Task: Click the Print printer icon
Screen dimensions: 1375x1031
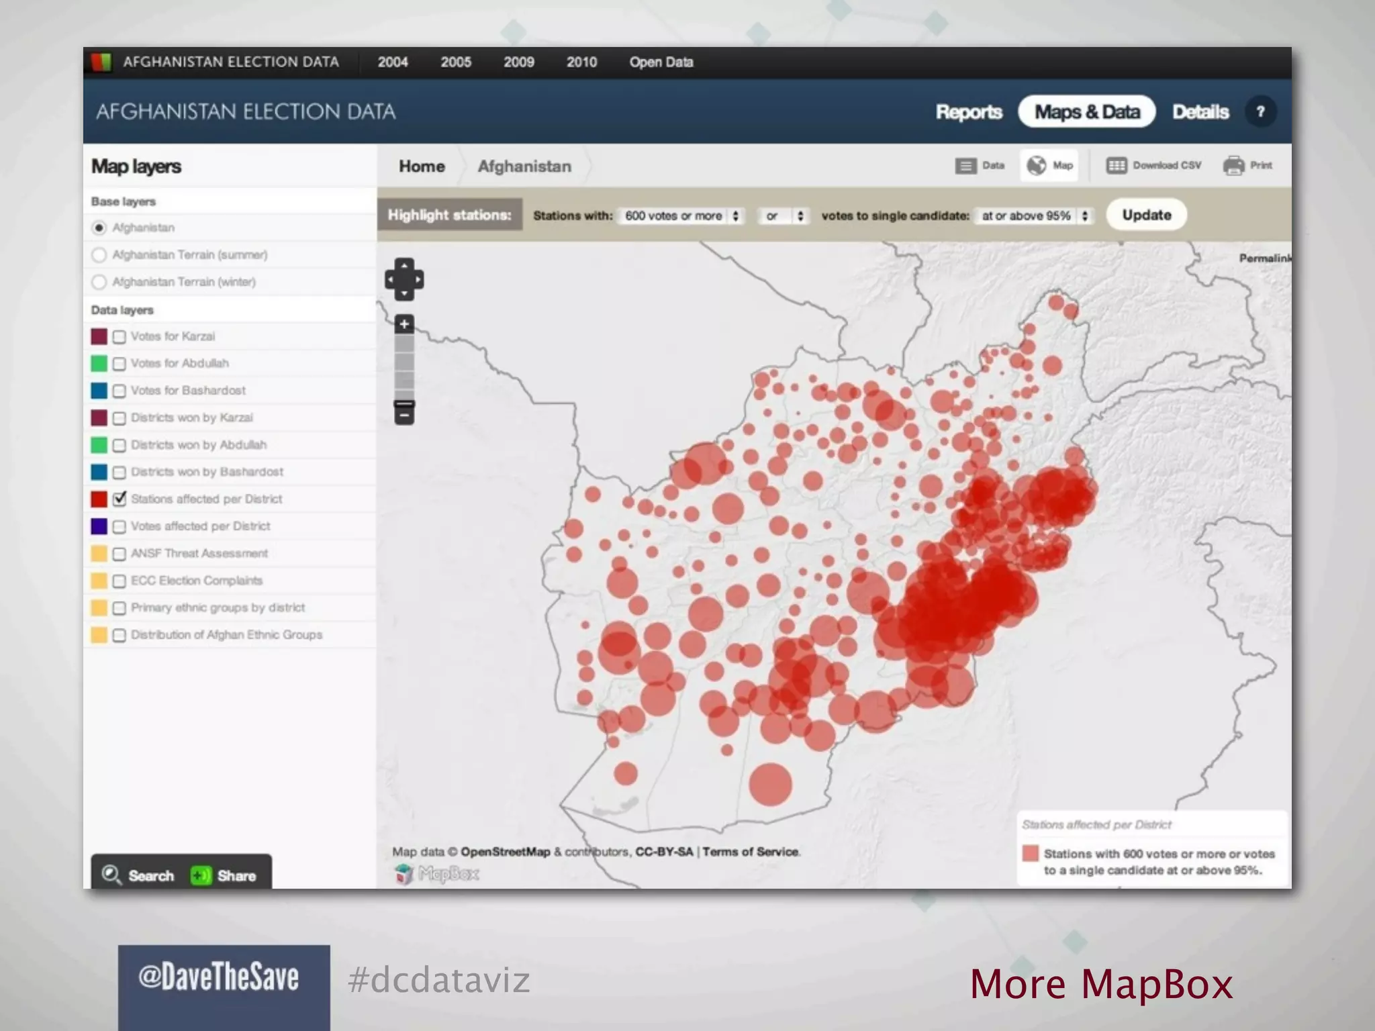Action: pyautogui.click(x=1233, y=165)
